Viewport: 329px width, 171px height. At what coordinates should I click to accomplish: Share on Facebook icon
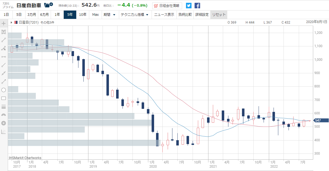coord(197,6)
